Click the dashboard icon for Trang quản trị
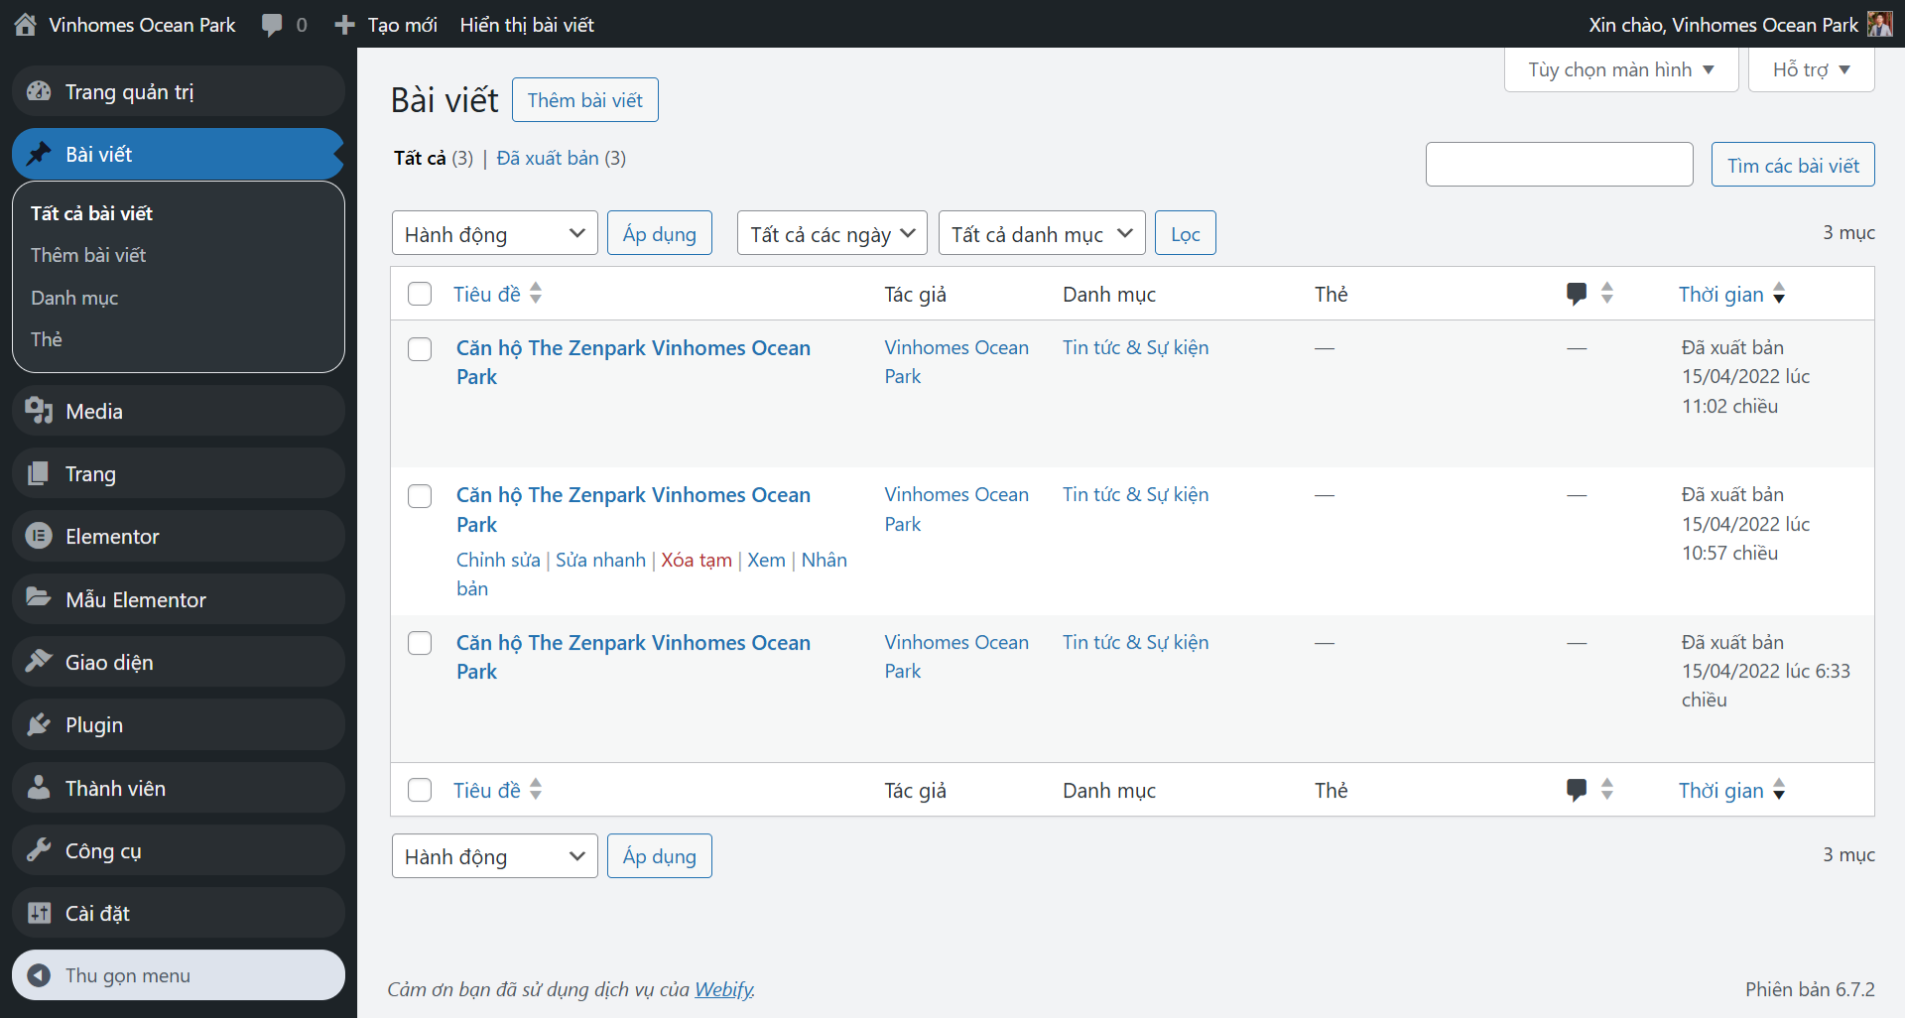Screen dimensions: 1905x1018 point(39,91)
